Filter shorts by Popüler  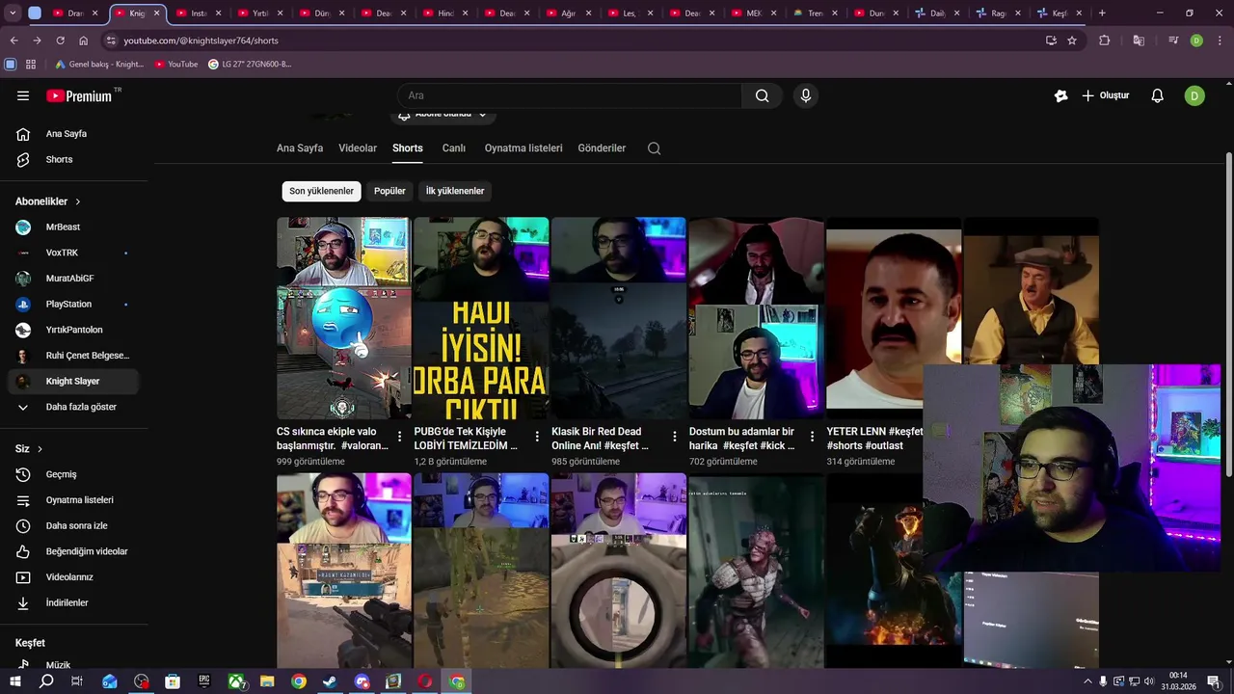(389, 191)
